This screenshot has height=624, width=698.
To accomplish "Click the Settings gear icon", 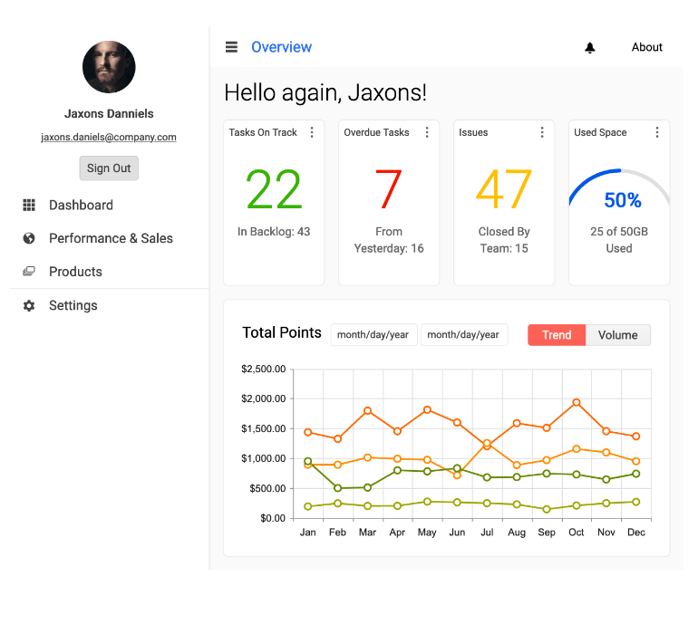I will point(29,306).
